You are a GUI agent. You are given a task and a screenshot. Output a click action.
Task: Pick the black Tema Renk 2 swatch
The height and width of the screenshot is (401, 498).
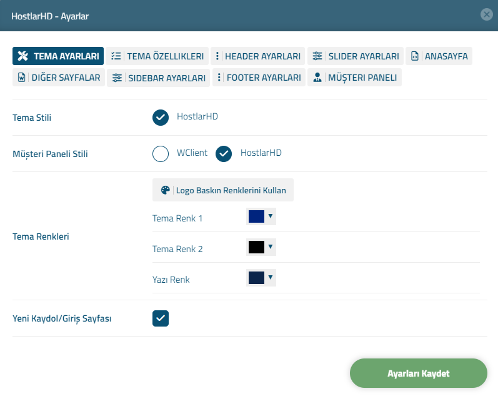pos(256,247)
